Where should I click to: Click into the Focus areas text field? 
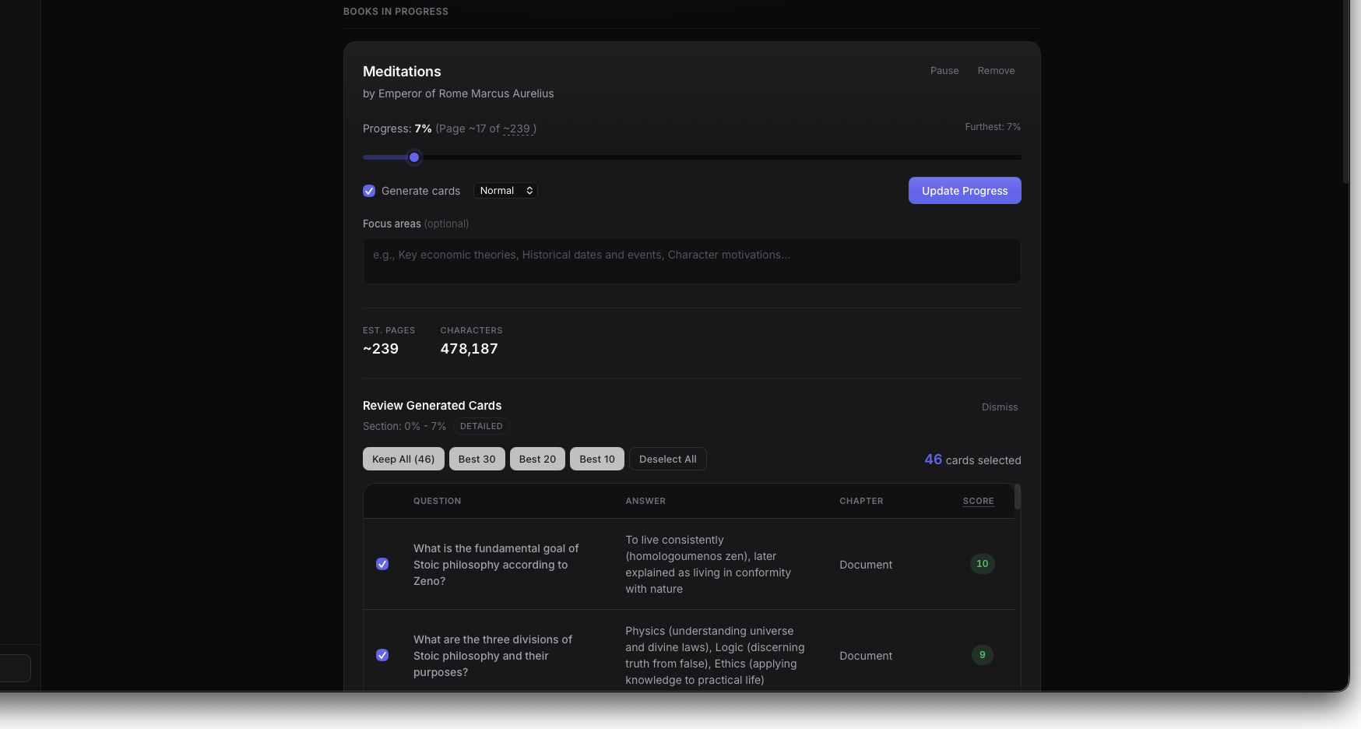[691, 261]
